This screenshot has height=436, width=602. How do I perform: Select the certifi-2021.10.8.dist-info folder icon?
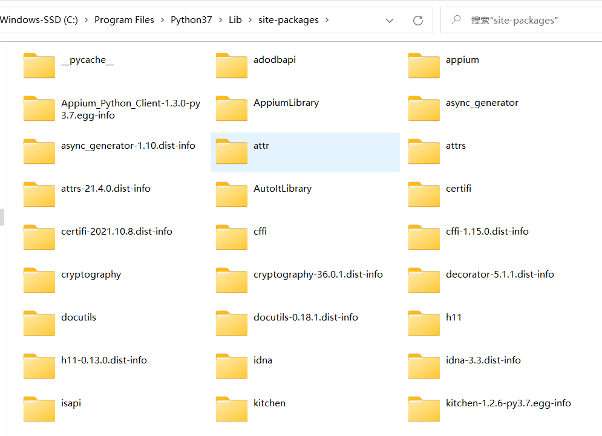tap(39, 238)
